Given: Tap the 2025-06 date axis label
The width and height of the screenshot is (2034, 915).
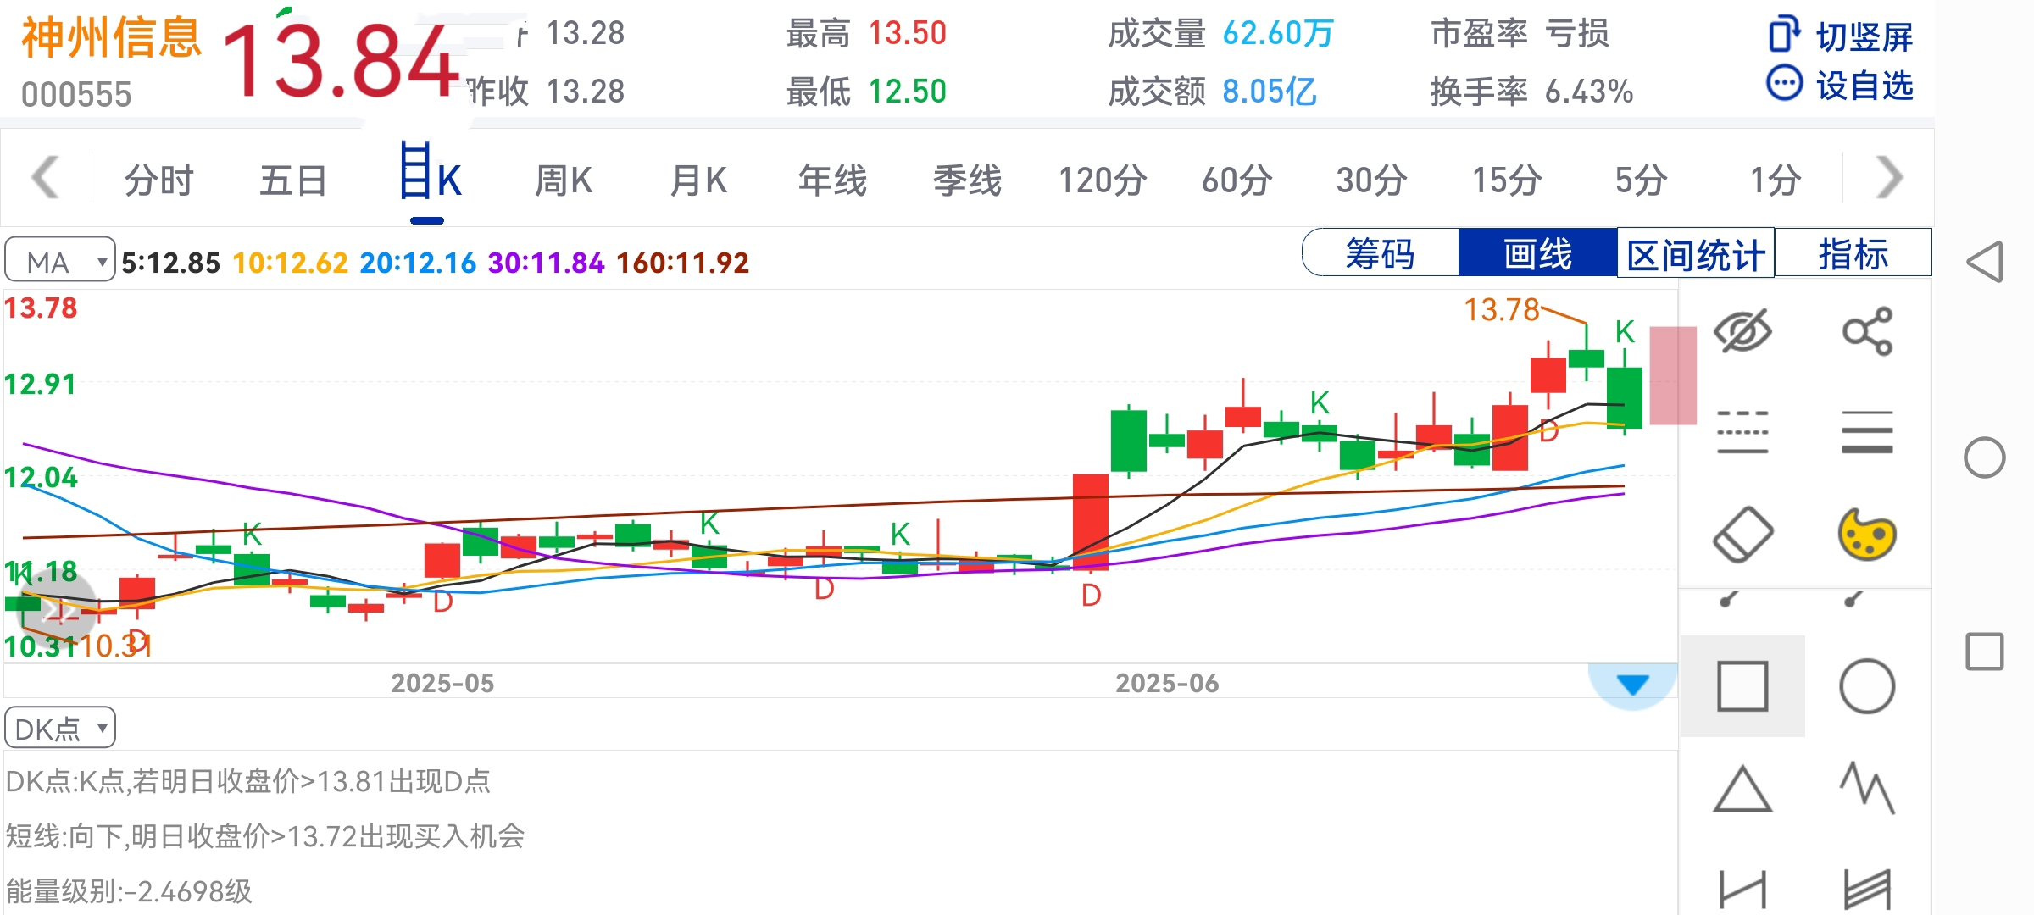Looking at the screenshot, I should (1166, 683).
